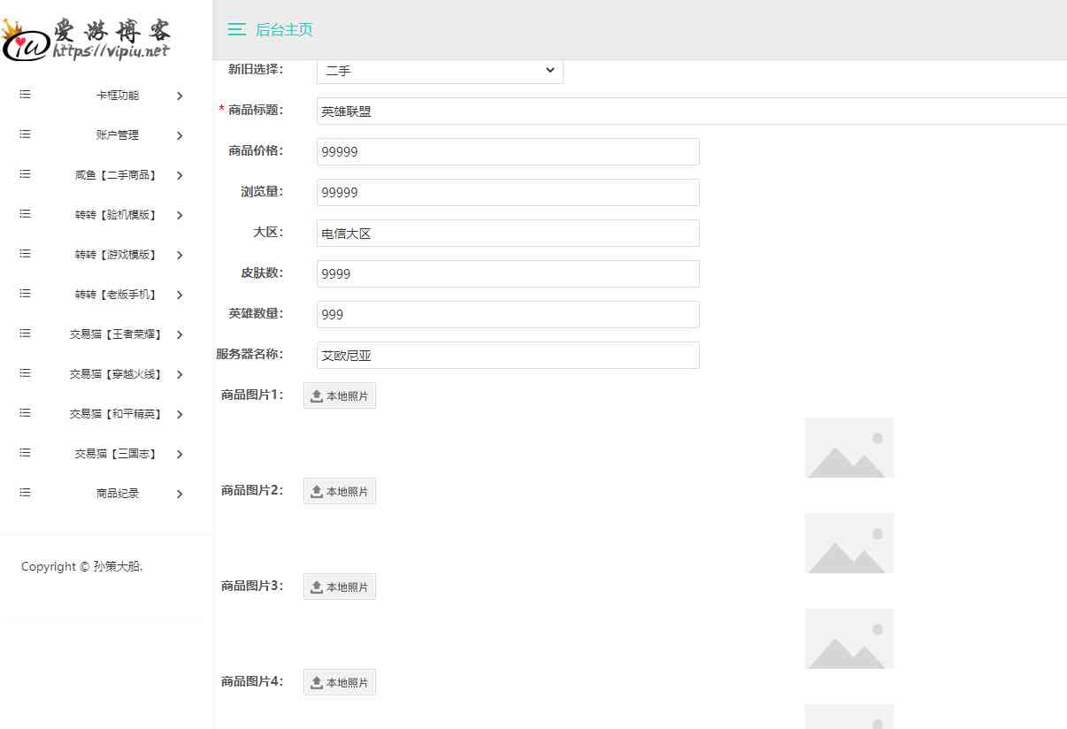This screenshot has width=1067, height=729.
Task: Click the 大区 field showing 电信大区
Action: click(508, 233)
